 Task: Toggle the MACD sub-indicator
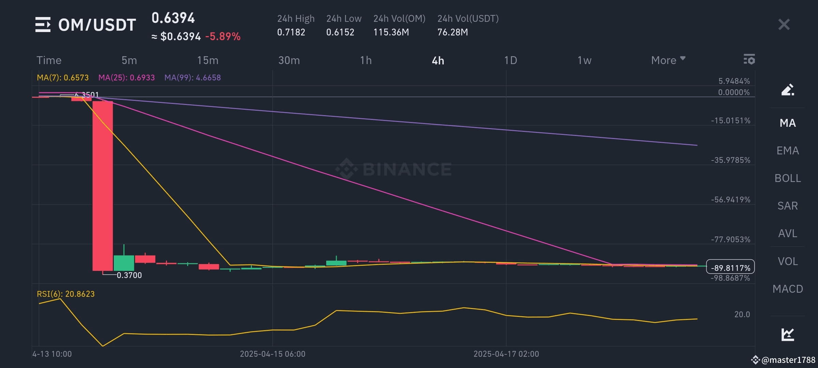[x=788, y=289]
